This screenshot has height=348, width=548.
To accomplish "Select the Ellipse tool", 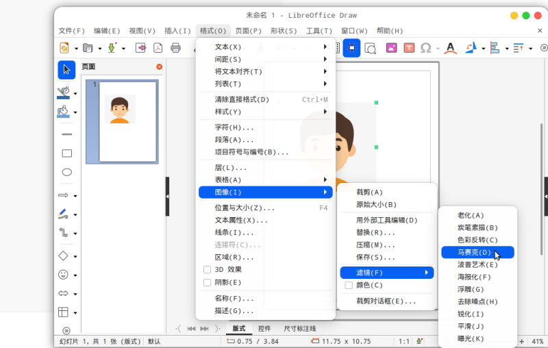I will (66, 172).
